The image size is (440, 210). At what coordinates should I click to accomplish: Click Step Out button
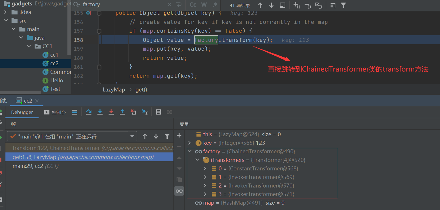click(x=122, y=112)
